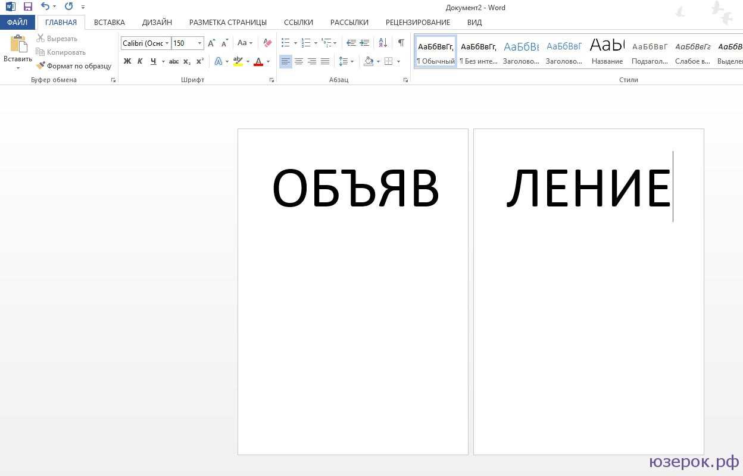This screenshot has height=476, width=743.
Task: Switch to the РЕЦЕНЗИРОВАНИЕ tab
Action: [x=418, y=23]
